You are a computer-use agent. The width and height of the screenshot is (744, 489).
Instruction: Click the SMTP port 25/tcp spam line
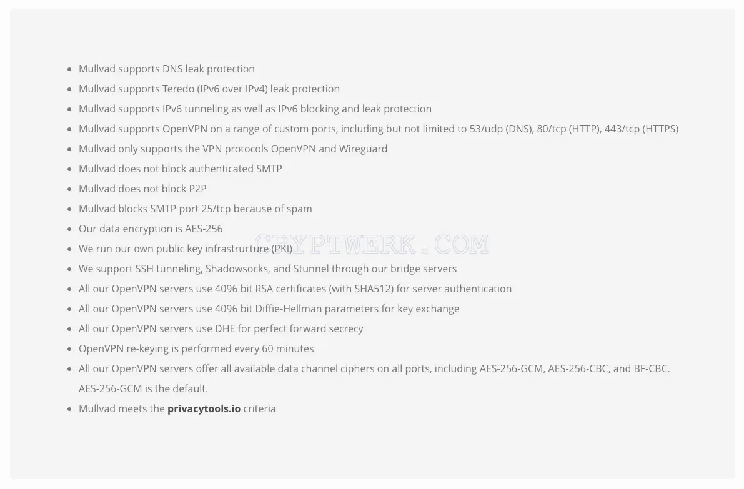tap(196, 208)
